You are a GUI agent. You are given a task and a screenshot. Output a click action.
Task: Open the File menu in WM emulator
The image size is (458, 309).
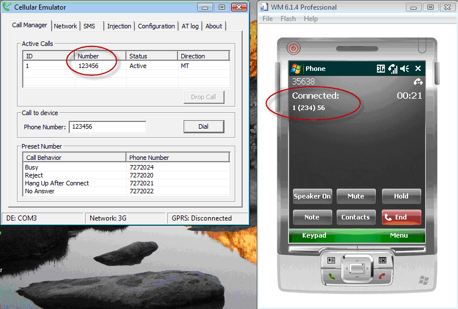click(x=268, y=19)
